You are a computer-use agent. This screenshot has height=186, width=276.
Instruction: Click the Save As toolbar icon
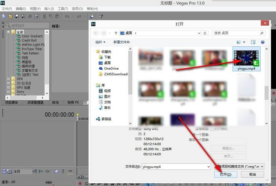(23, 16)
